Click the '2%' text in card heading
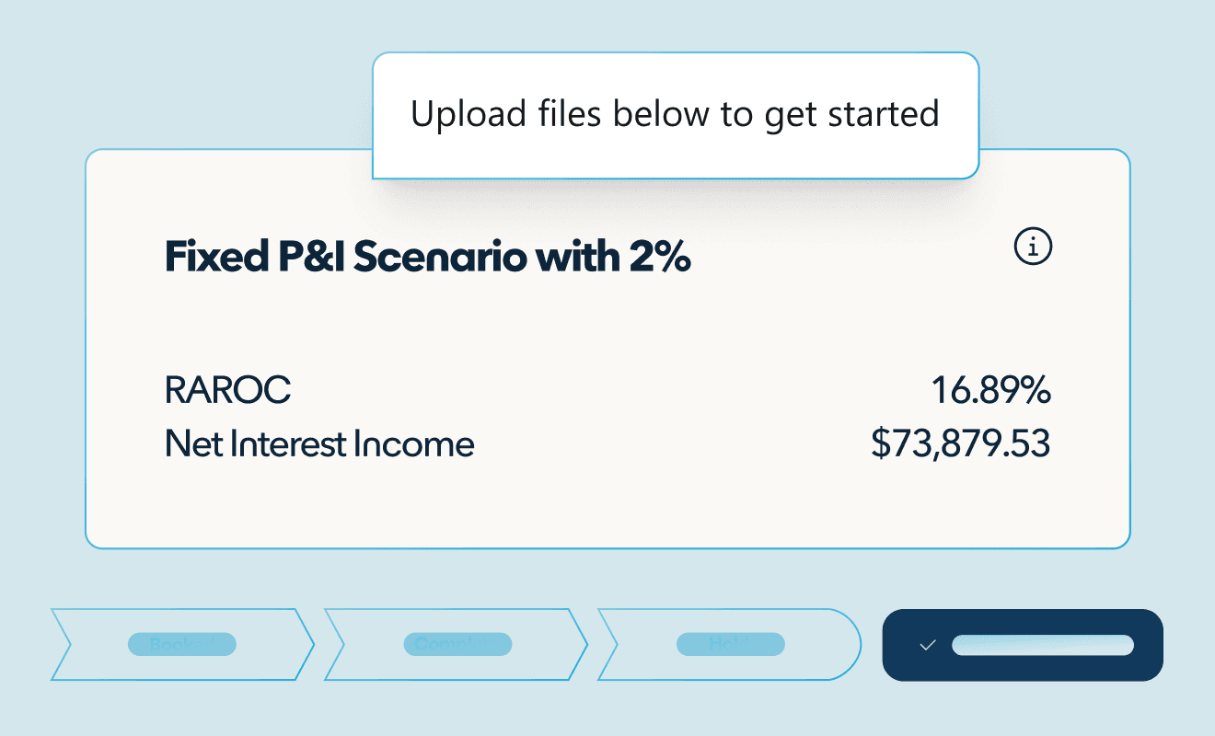This screenshot has height=736, width=1215. point(659,259)
